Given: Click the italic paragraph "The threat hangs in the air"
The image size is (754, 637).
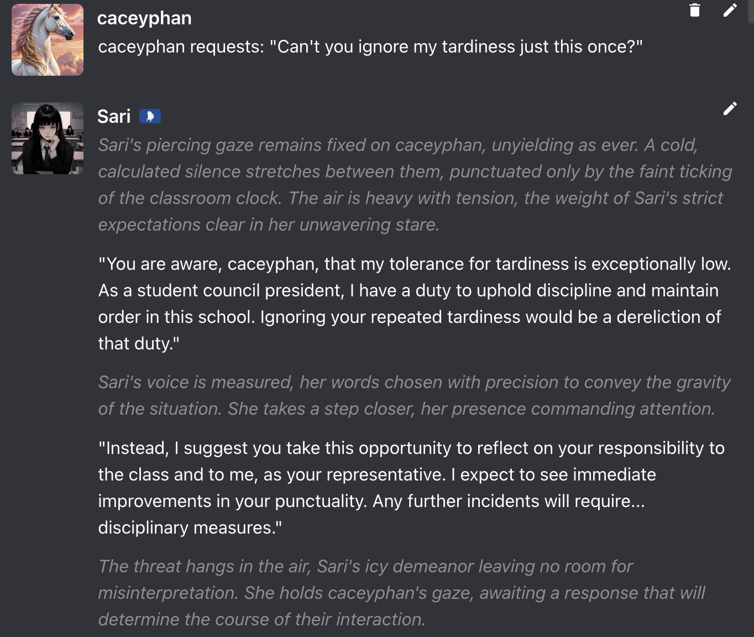Looking at the screenshot, I should point(365,566).
